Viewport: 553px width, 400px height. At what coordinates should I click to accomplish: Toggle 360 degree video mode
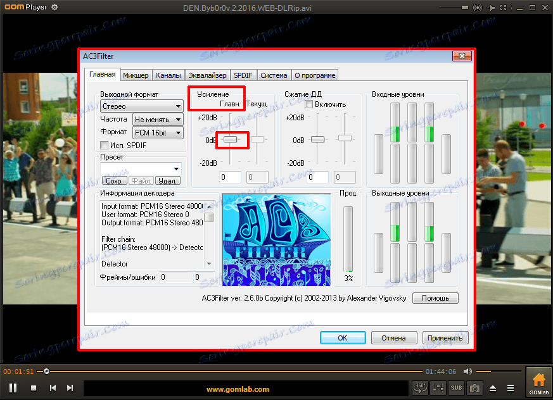coord(420,388)
